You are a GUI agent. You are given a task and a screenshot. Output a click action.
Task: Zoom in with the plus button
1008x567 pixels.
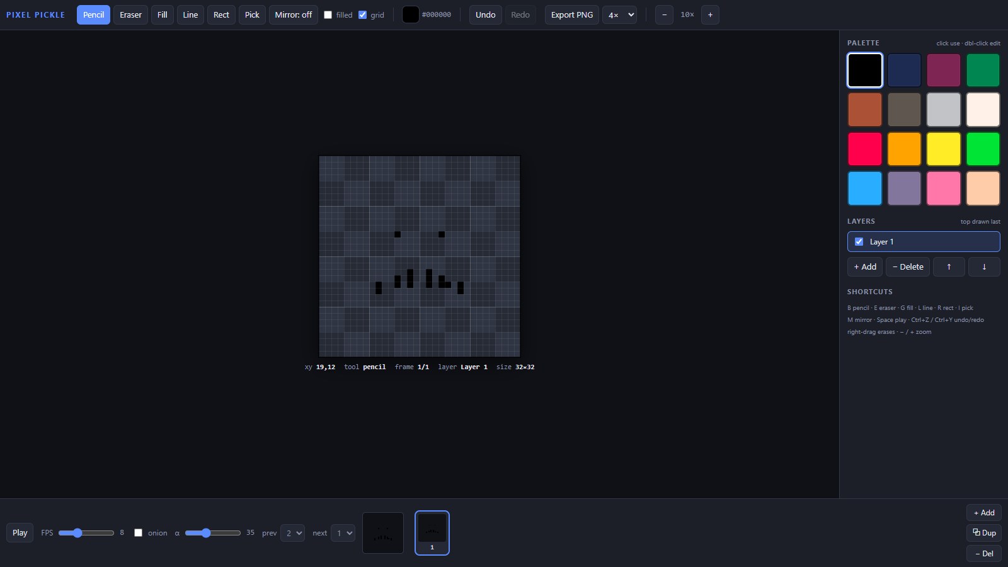[x=710, y=14]
